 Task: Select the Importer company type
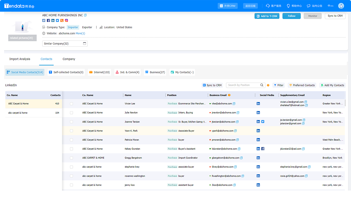(x=73, y=27)
